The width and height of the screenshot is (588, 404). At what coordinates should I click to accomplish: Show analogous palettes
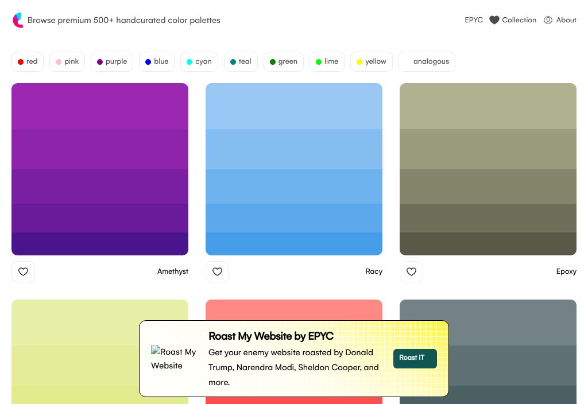pyautogui.click(x=427, y=61)
